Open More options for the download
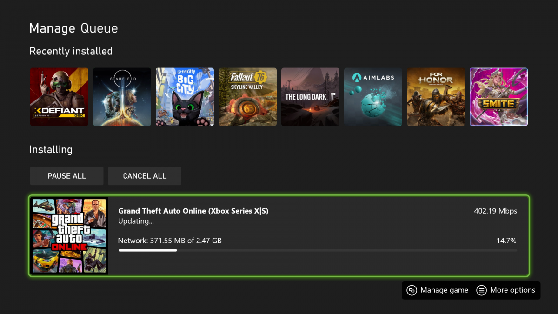The image size is (558, 314). pos(506,290)
